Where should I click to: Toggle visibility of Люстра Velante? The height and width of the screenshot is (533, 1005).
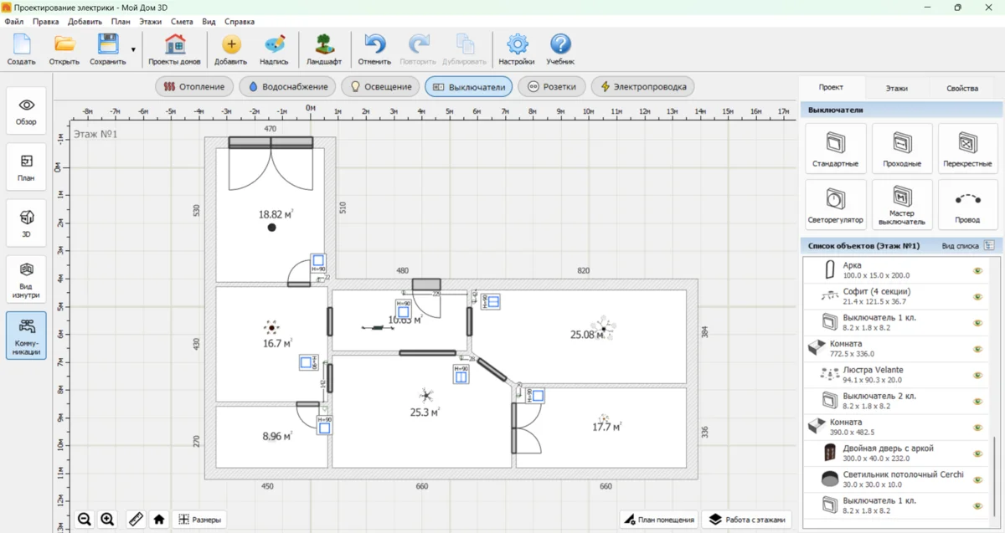click(977, 375)
